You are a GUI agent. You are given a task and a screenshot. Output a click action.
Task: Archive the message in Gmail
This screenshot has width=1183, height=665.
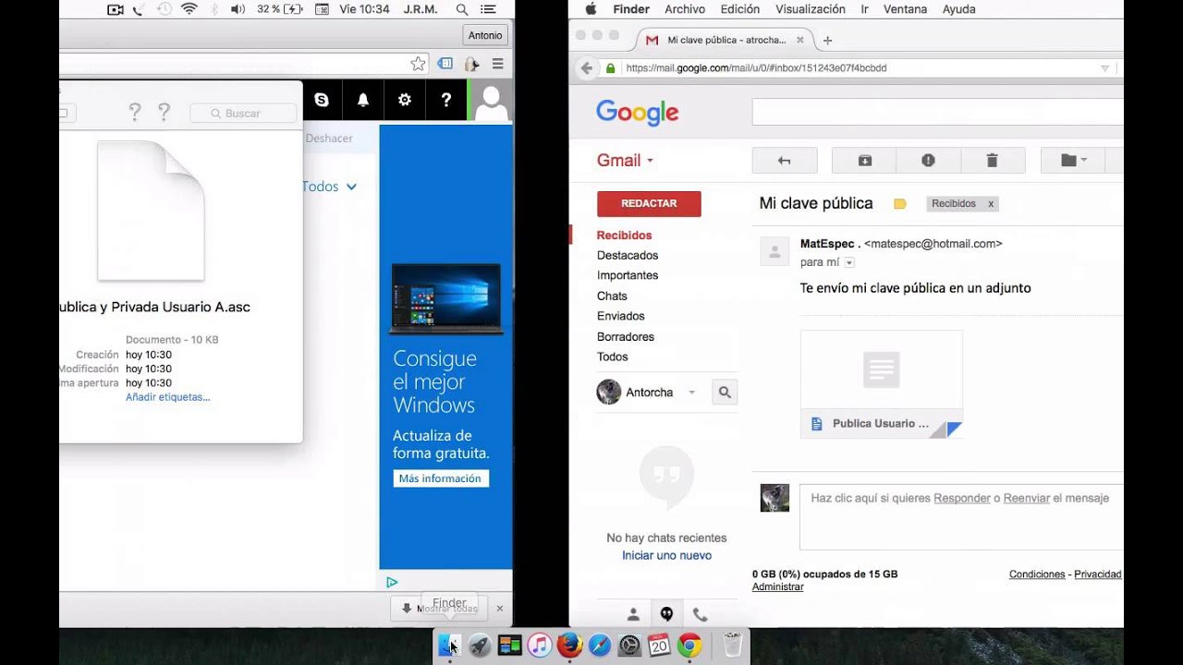click(x=864, y=160)
